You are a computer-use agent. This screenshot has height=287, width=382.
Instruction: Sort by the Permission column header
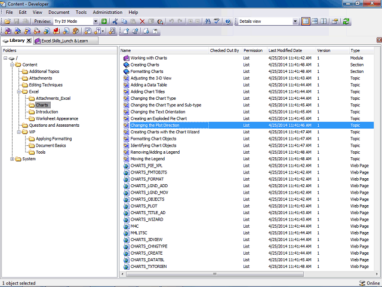tap(255, 50)
